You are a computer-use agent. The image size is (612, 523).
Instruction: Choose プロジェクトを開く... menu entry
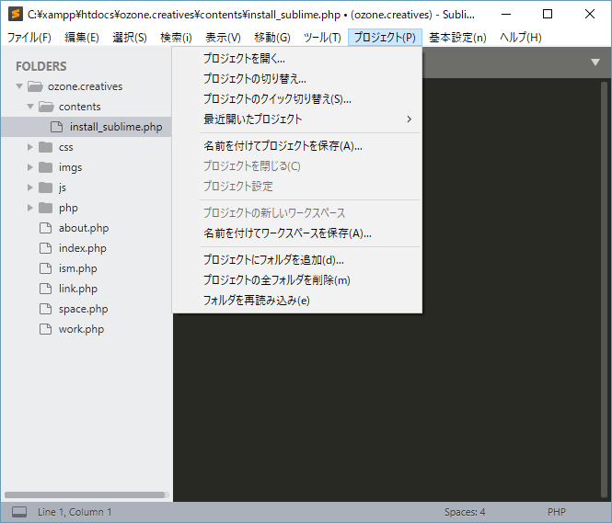[297, 59]
